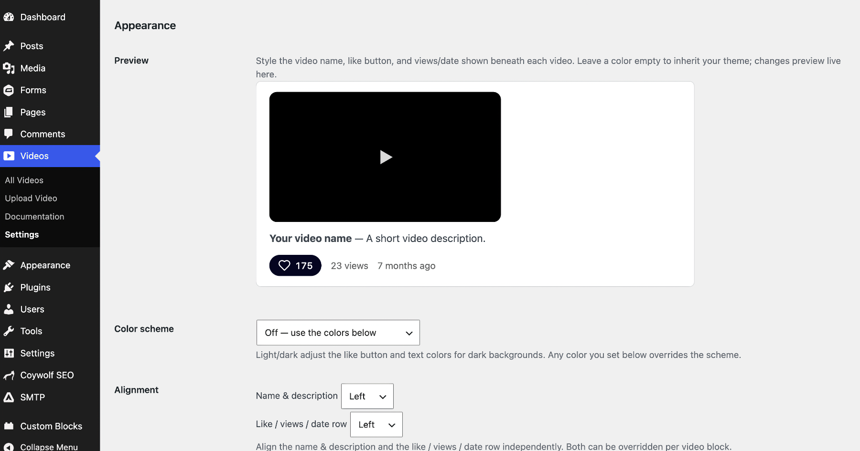Image resolution: width=860 pixels, height=451 pixels.
Task: Open the sidebar Appearance menu
Action: pyautogui.click(x=50, y=265)
